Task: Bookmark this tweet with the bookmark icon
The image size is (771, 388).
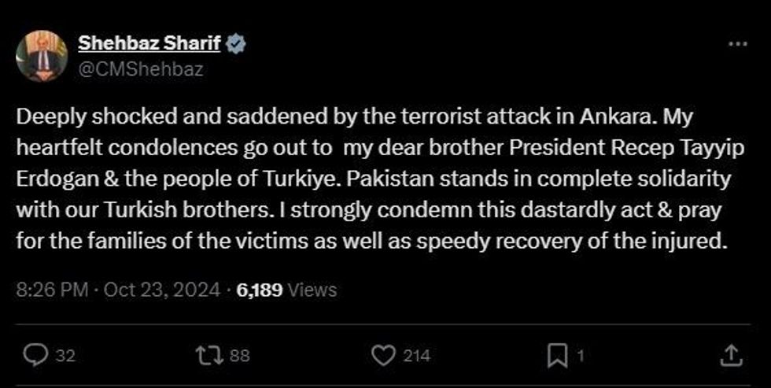Action: coord(556,356)
